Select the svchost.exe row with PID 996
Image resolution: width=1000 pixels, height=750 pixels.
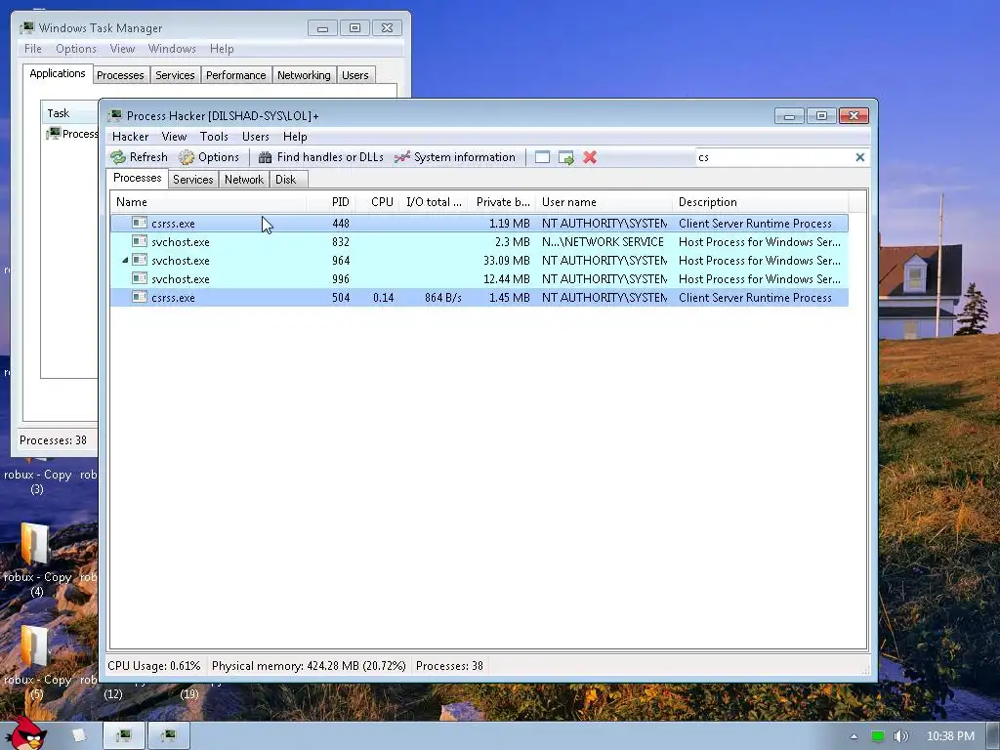(x=479, y=278)
